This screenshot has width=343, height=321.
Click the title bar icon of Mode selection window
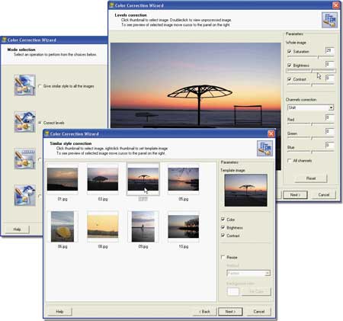[4, 40]
